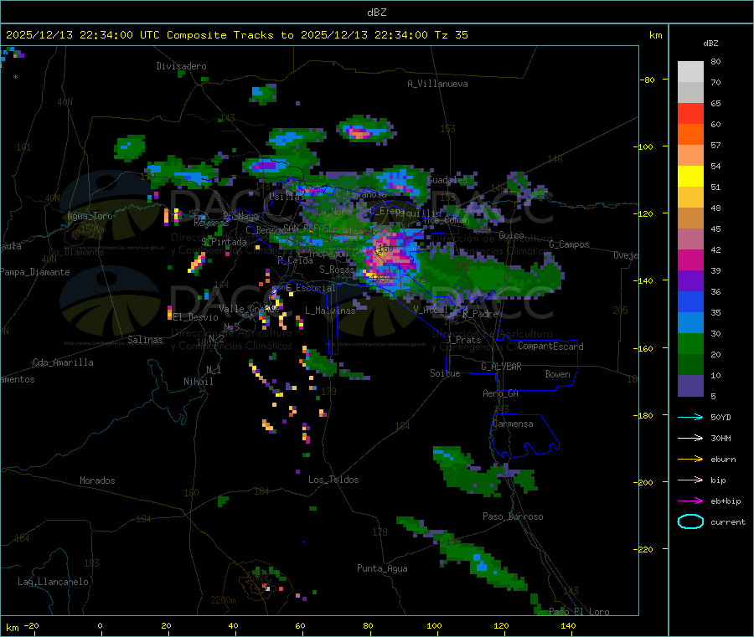754x637 pixels.
Task: Click the 'R_Padre' map label
Action: [x=480, y=314]
